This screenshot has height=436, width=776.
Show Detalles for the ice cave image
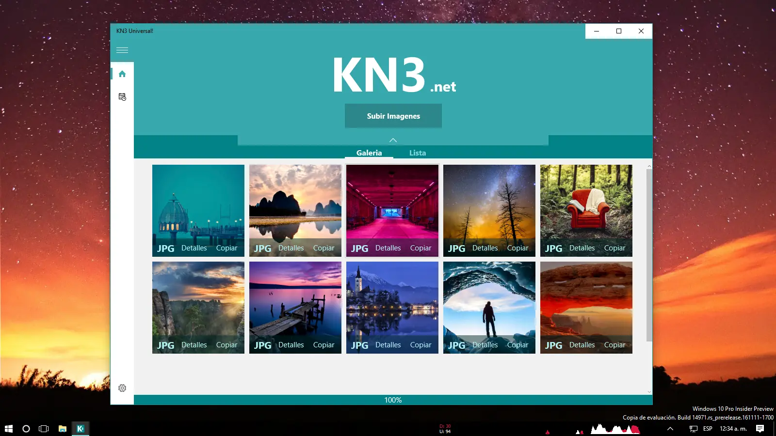point(485,345)
